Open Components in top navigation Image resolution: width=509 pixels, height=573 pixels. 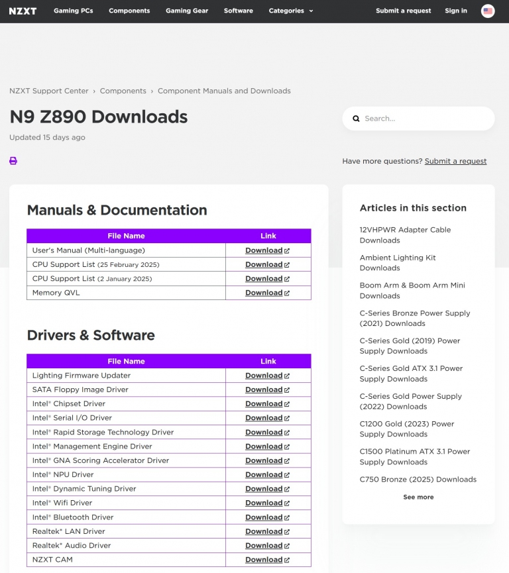[129, 11]
